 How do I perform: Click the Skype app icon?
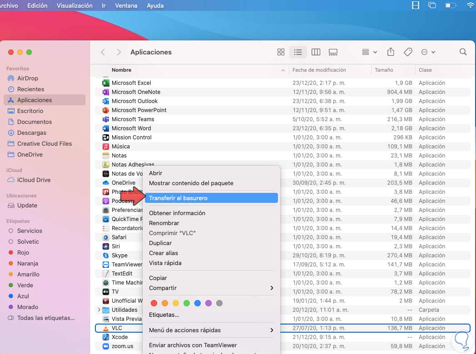click(106, 256)
